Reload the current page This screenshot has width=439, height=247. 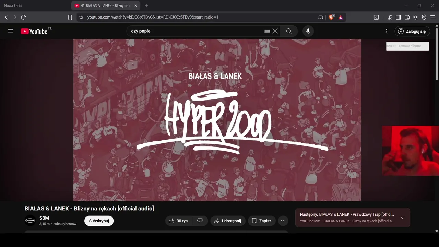(x=23, y=17)
